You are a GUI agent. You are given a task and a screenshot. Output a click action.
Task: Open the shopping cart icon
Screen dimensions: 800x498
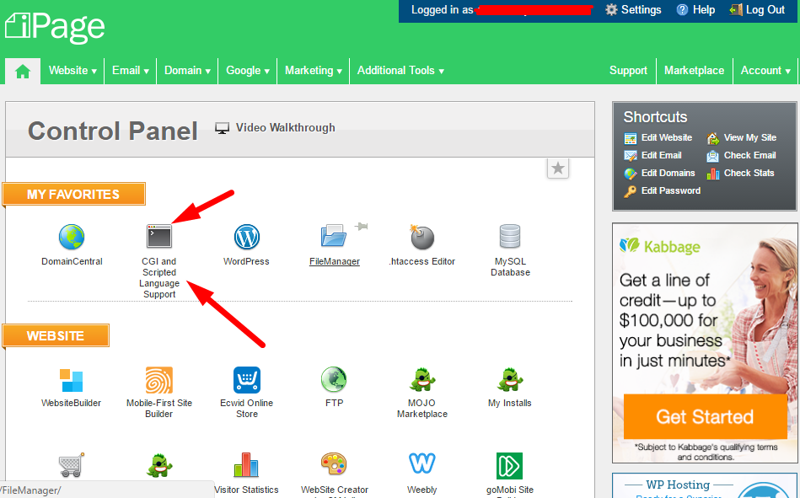pyautogui.click(x=72, y=465)
